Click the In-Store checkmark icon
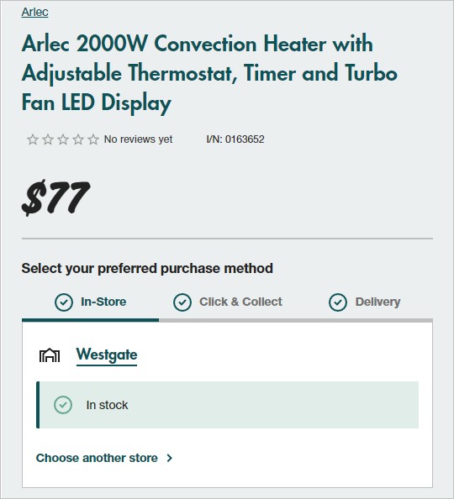Image resolution: width=454 pixels, height=499 pixels. [x=64, y=302]
